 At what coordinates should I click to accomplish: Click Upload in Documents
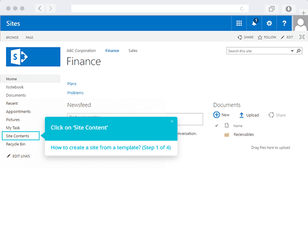pos(249,115)
